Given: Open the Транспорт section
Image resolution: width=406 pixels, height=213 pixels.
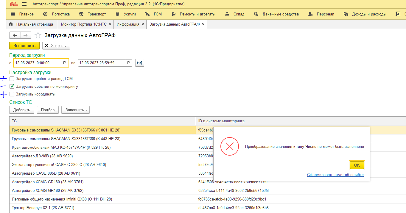Looking at the screenshot, I should tap(92, 14).
